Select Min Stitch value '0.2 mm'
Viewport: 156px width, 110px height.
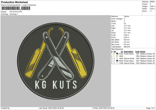click(127, 42)
